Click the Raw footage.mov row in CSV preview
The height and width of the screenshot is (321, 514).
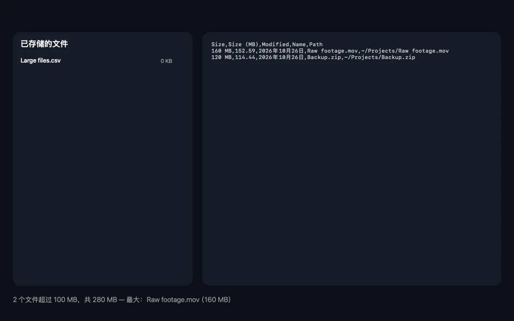330,51
